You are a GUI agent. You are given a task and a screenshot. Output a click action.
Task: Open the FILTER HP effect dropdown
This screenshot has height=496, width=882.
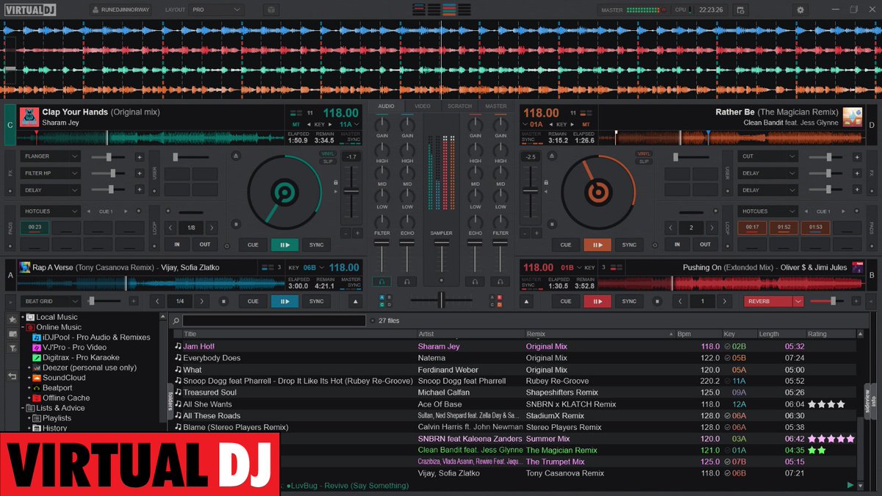point(50,173)
